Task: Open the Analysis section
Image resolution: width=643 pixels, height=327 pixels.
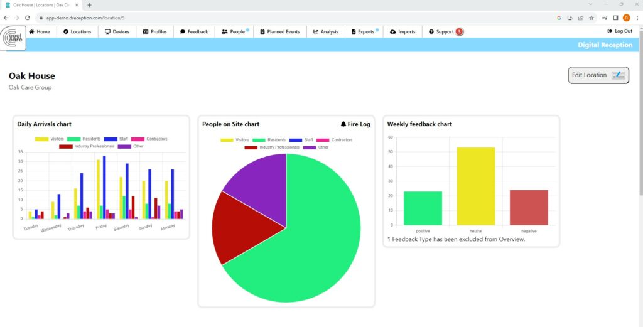Action: click(325, 31)
